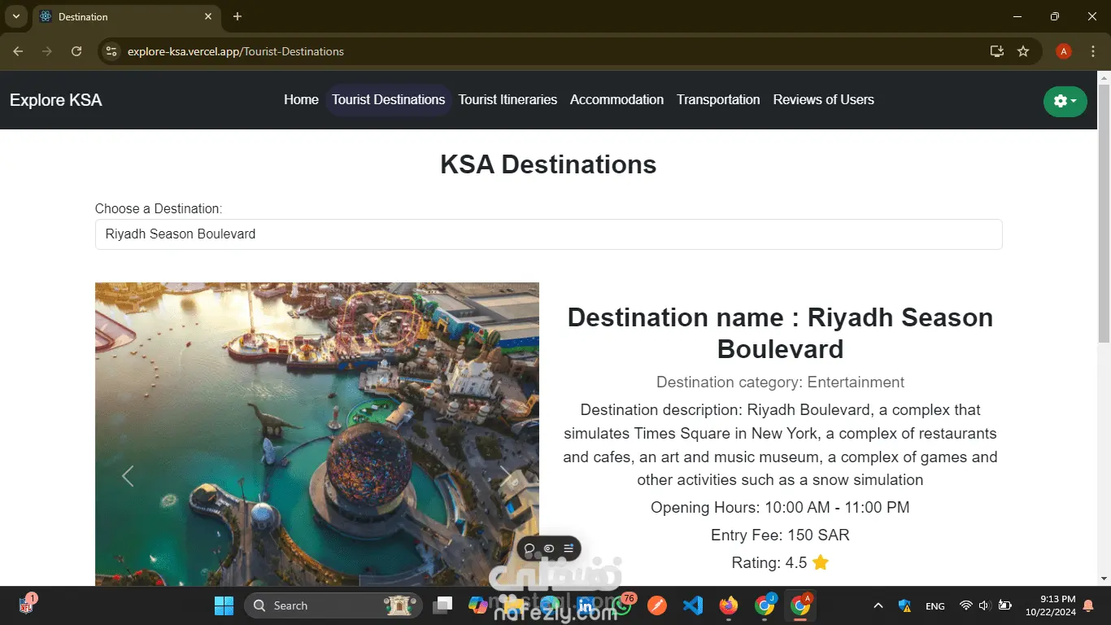Click the NFL widget in taskbar corner

(26, 605)
